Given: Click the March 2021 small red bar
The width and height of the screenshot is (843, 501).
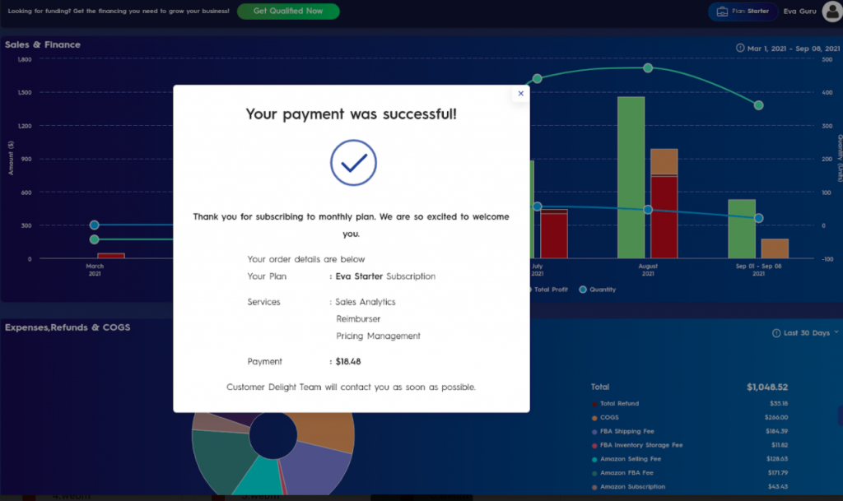Looking at the screenshot, I should point(111,256).
